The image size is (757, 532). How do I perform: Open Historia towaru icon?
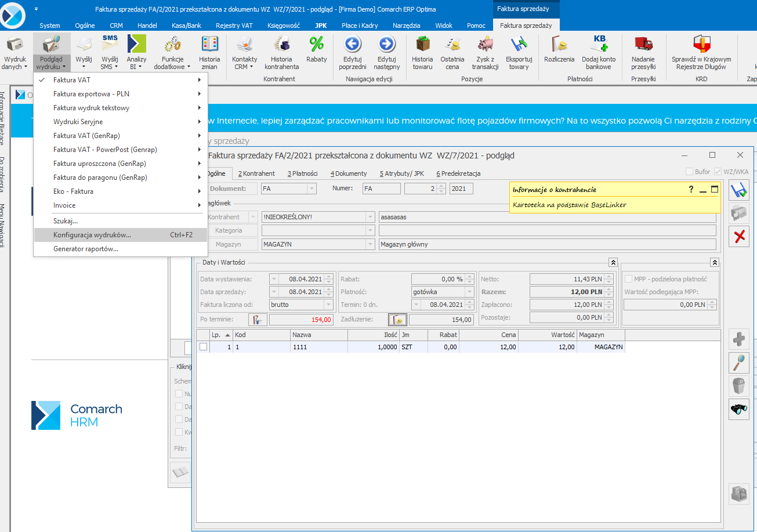(x=422, y=45)
